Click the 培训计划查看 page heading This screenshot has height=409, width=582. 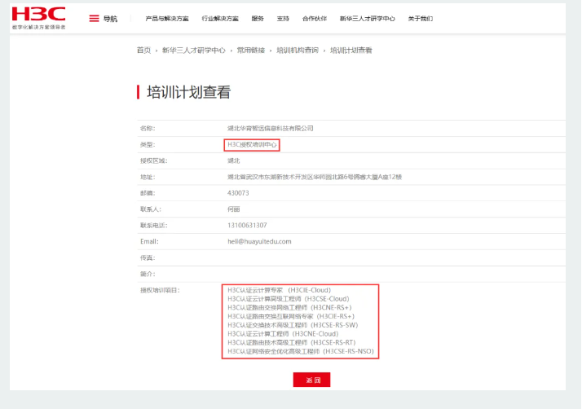tap(189, 92)
